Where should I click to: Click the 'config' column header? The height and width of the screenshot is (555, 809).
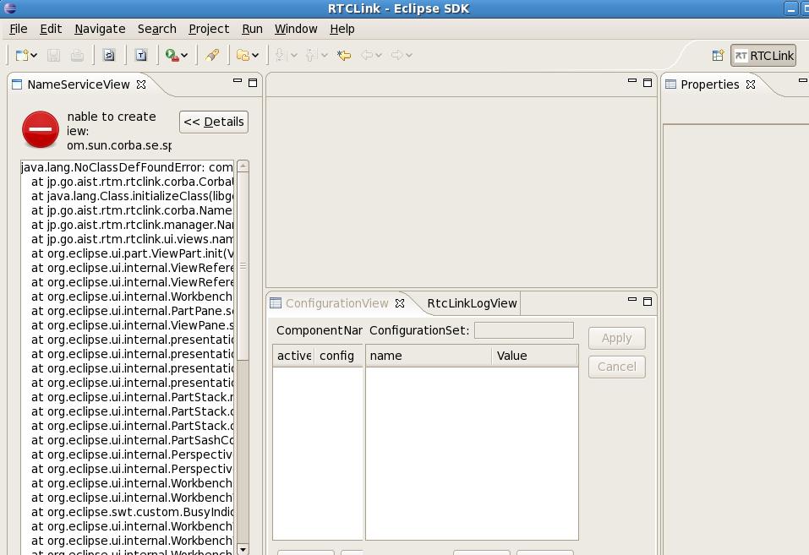click(338, 356)
